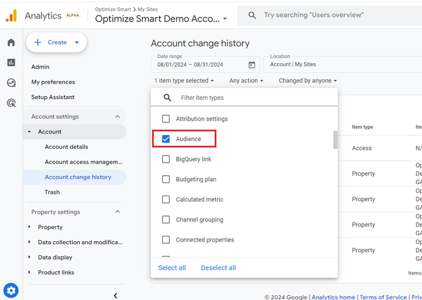Open the date range calendar icon
The width and height of the screenshot is (422, 300).
(252, 64)
